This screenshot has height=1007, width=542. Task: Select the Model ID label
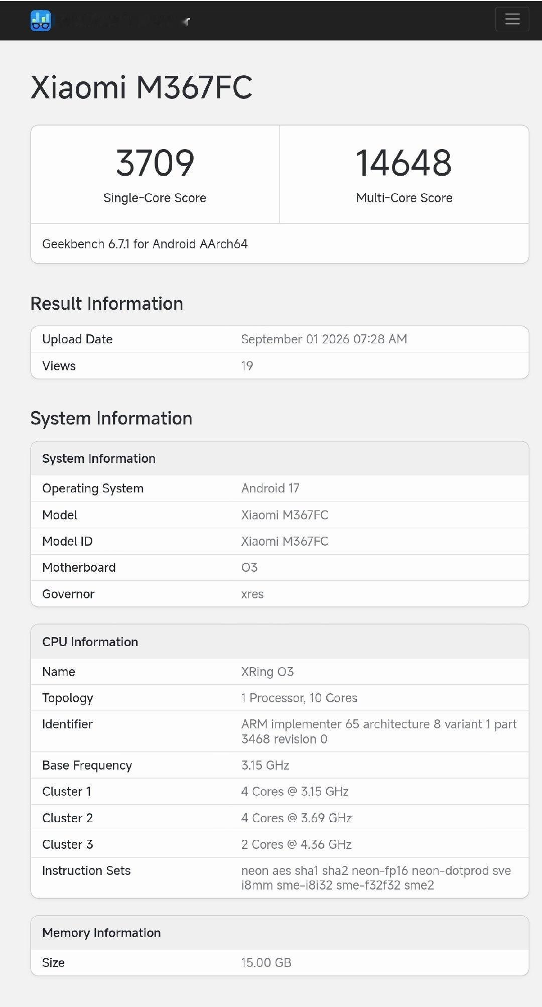click(67, 541)
